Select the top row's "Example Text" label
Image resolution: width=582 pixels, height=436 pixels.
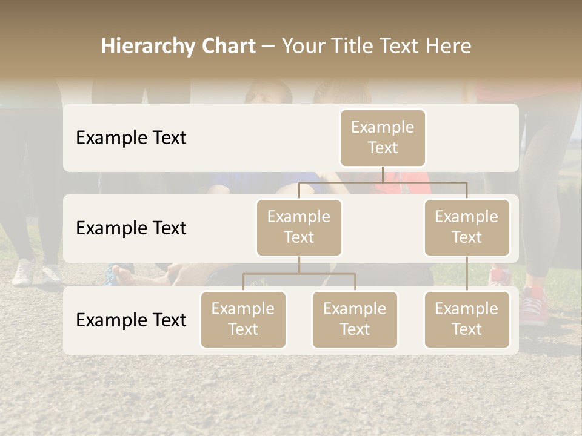(x=131, y=137)
